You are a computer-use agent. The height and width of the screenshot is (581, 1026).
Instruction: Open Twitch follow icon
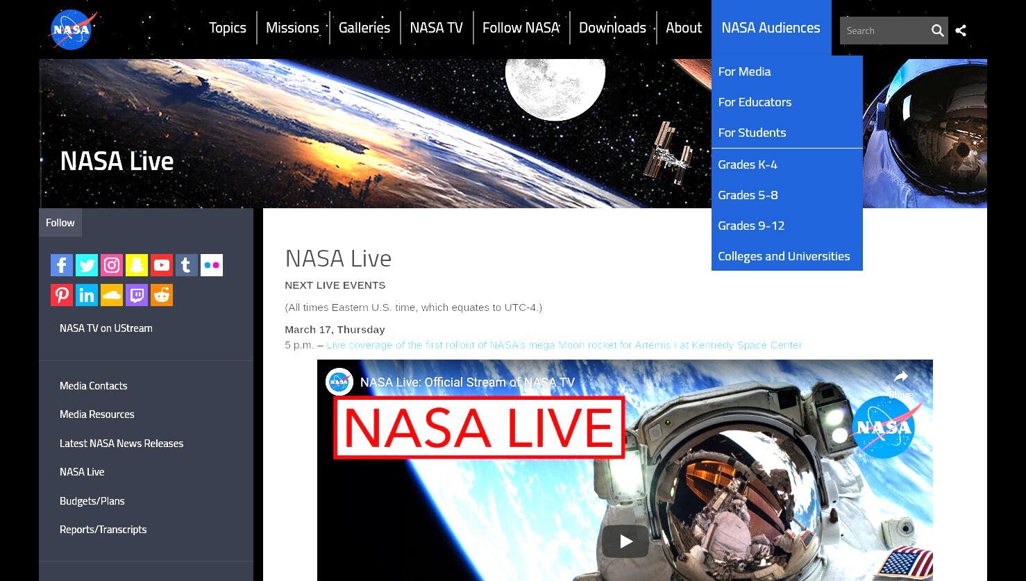pos(137,295)
